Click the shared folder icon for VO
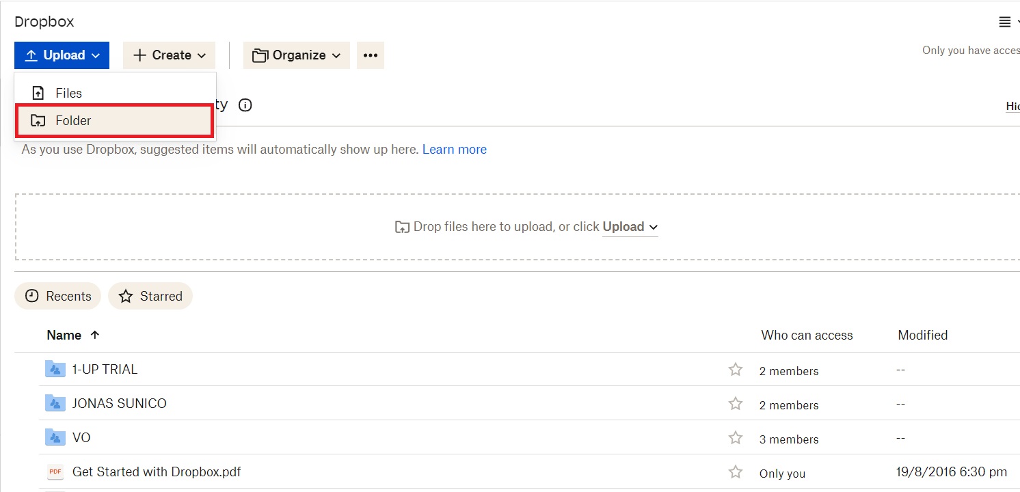The width and height of the screenshot is (1020, 492). click(55, 437)
